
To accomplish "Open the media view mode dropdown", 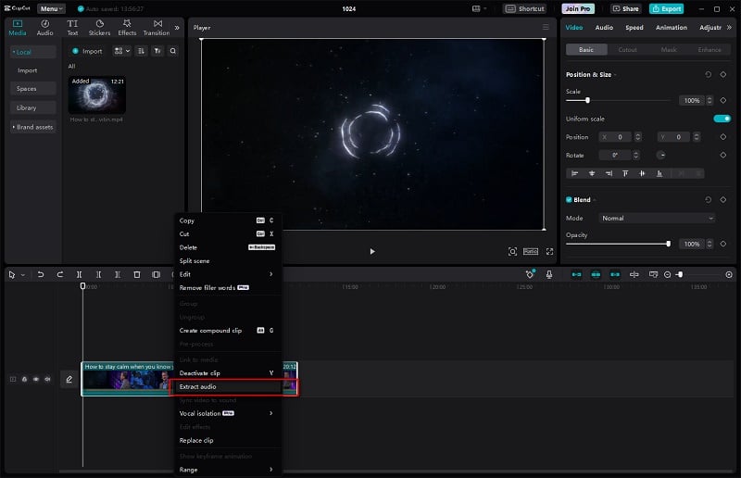I will [122, 51].
